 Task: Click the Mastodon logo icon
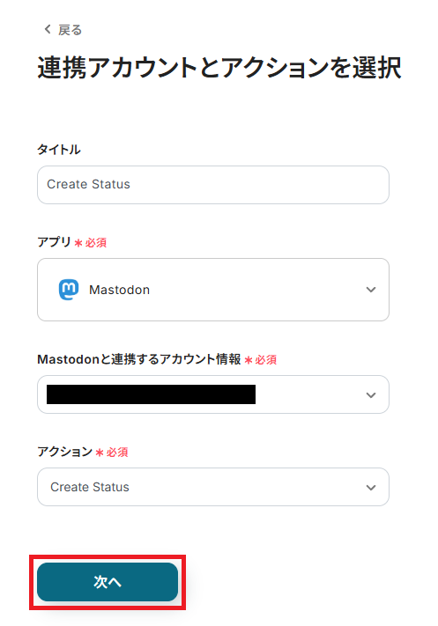pos(69,290)
